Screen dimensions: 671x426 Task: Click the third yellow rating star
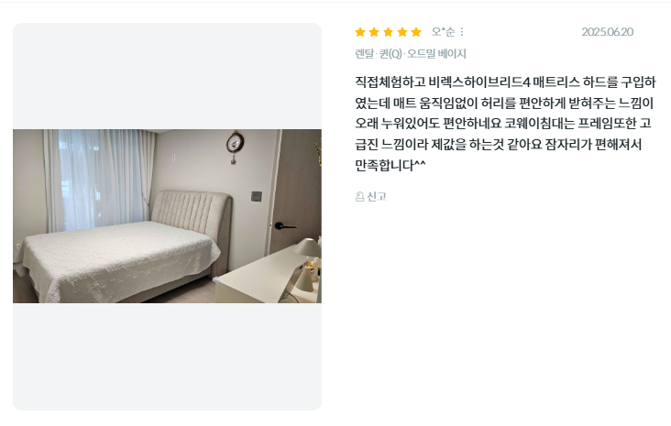(x=388, y=32)
